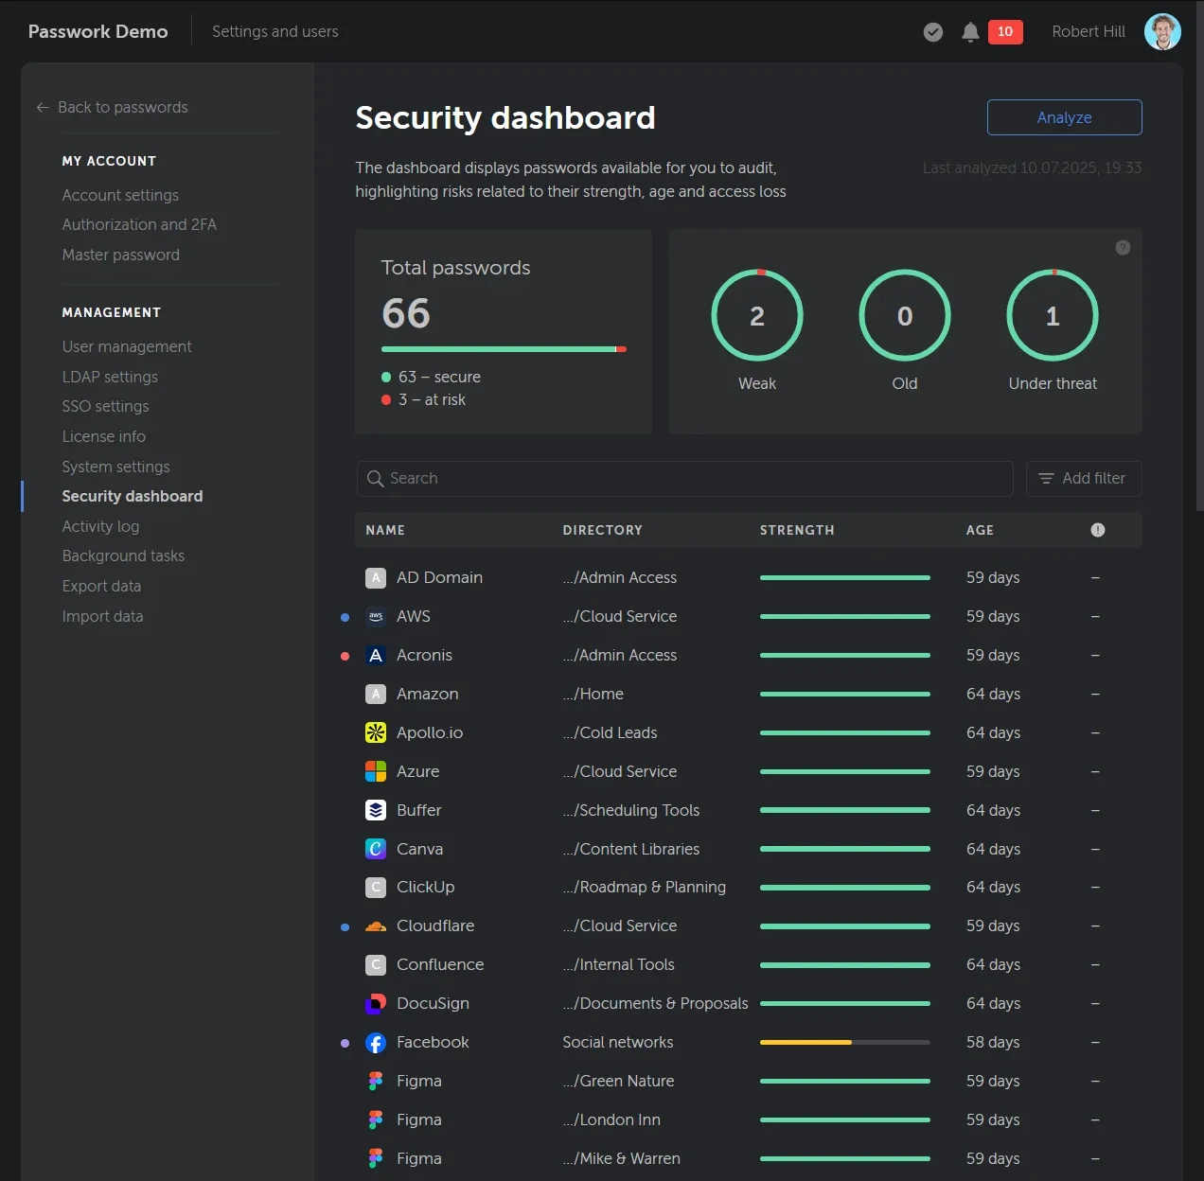Click the Search input field

pyautogui.click(x=683, y=479)
